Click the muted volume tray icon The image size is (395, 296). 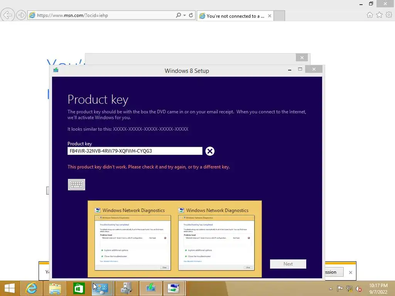358,288
